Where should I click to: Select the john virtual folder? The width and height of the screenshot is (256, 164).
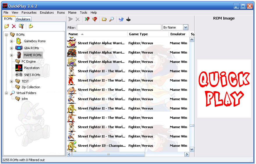[x=25, y=99]
